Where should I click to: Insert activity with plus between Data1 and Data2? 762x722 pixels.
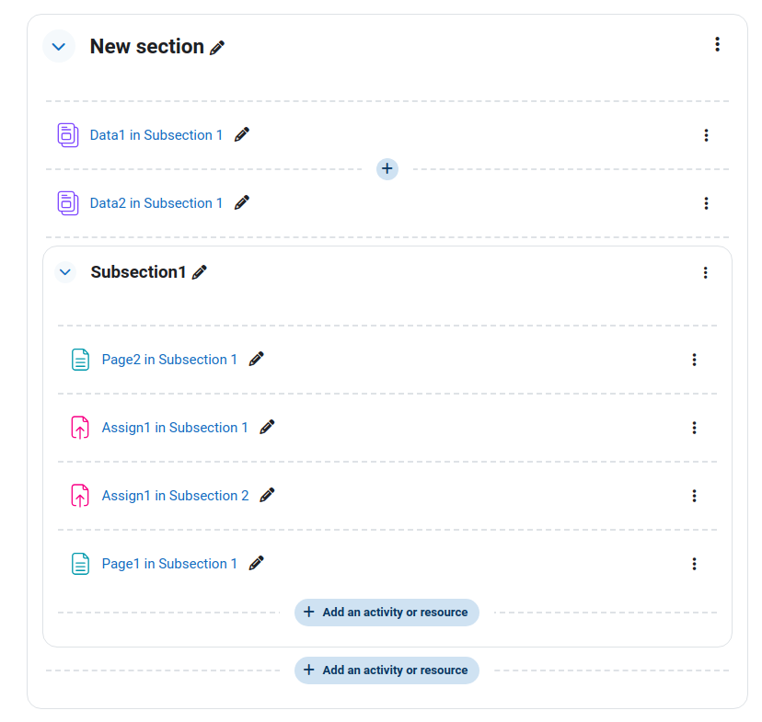click(387, 169)
